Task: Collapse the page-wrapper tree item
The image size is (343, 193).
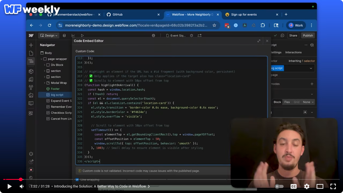Action: [x=41, y=59]
